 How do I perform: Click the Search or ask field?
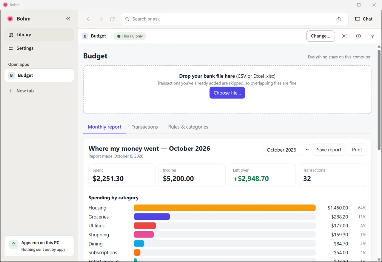coord(234,19)
